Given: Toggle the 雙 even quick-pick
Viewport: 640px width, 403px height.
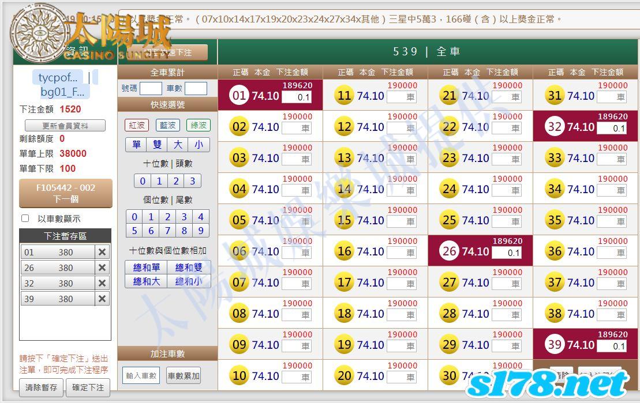Looking at the screenshot, I should (157, 144).
